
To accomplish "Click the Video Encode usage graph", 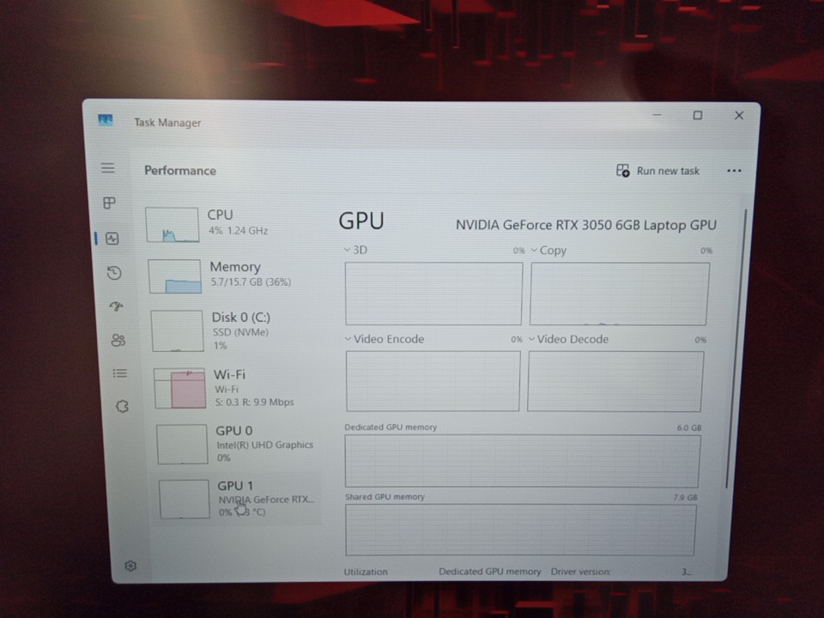I will tap(433, 381).
